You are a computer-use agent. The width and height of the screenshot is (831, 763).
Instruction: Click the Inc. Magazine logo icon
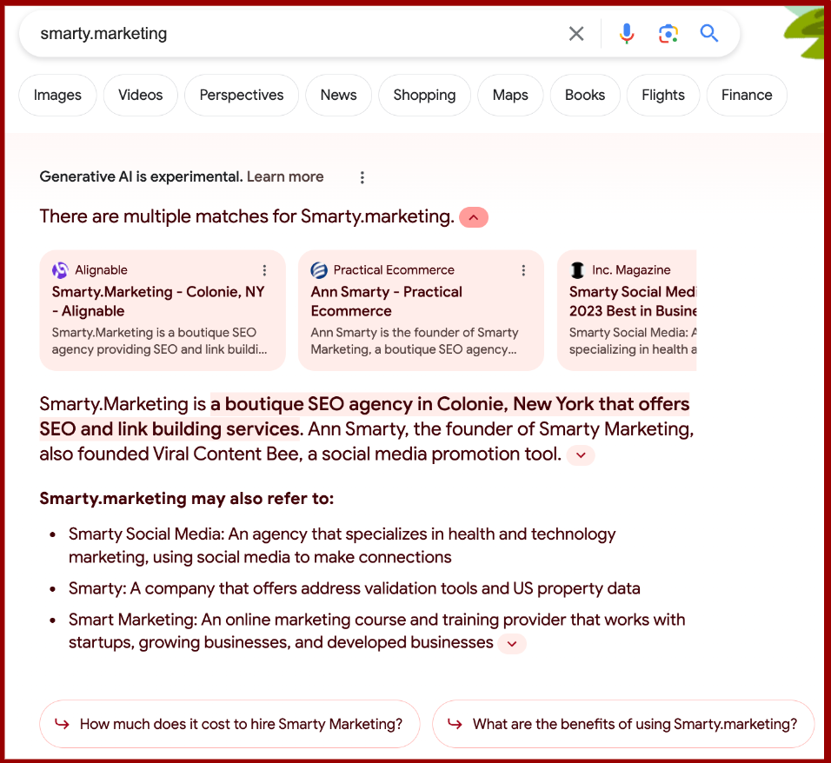point(577,270)
